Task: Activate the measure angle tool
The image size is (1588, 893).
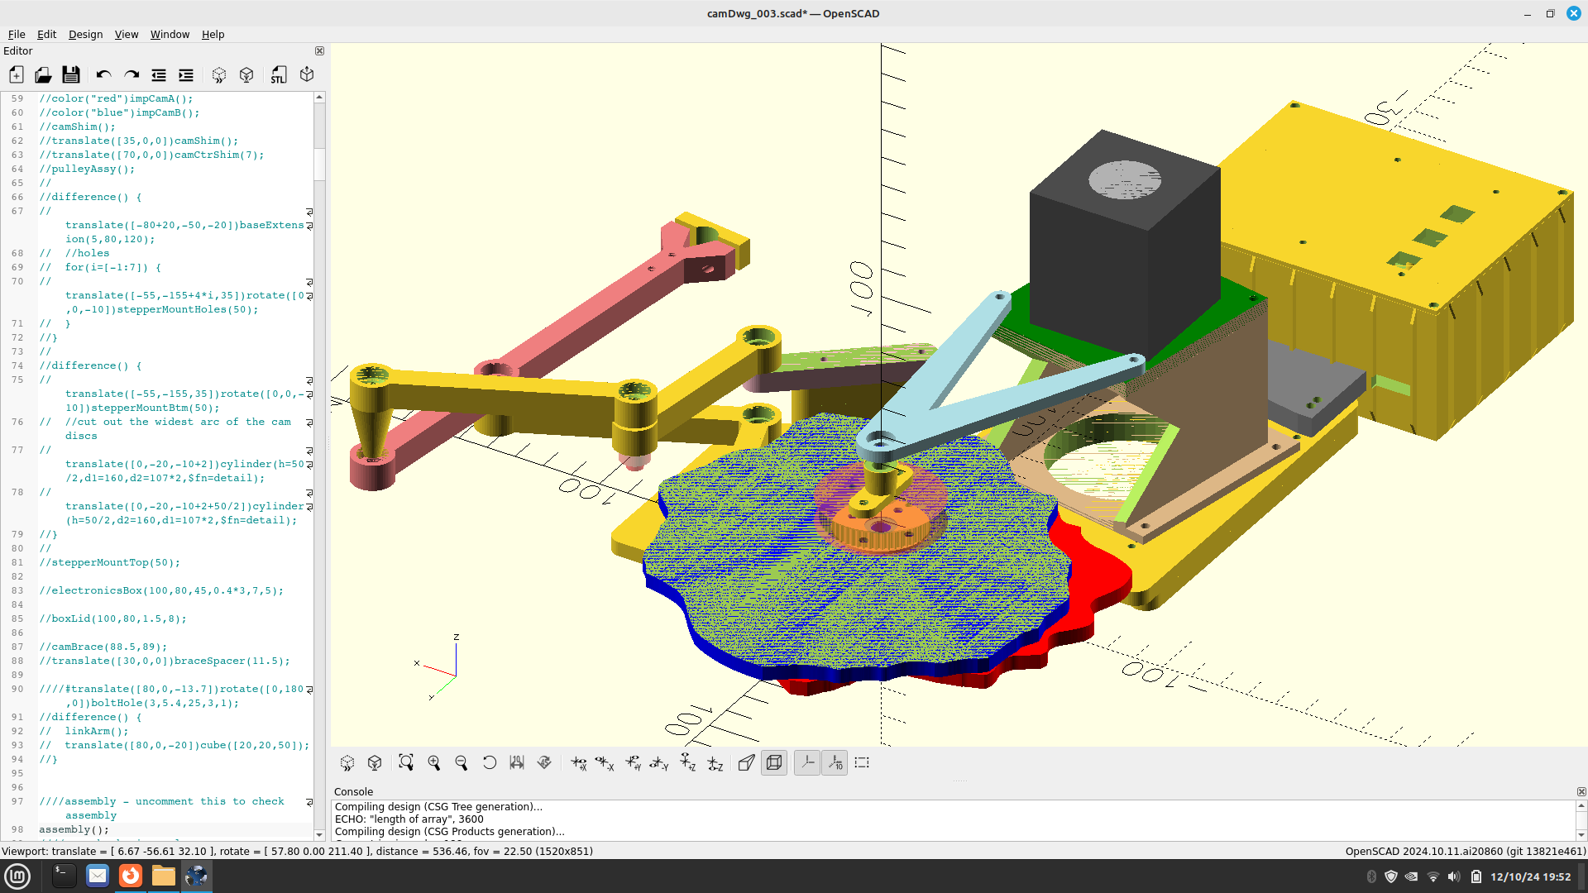Action: [x=544, y=762]
